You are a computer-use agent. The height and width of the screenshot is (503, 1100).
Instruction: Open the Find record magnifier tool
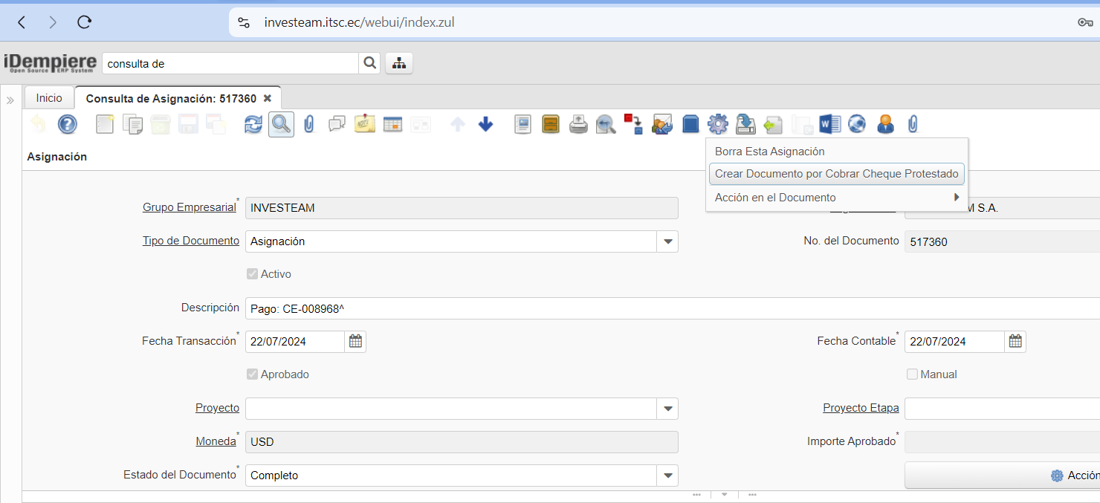point(281,124)
